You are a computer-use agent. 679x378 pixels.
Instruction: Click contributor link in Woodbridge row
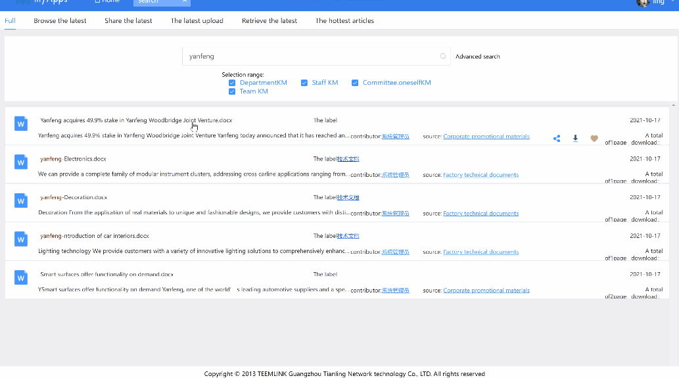pyautogui.click(x=395, y=136)
